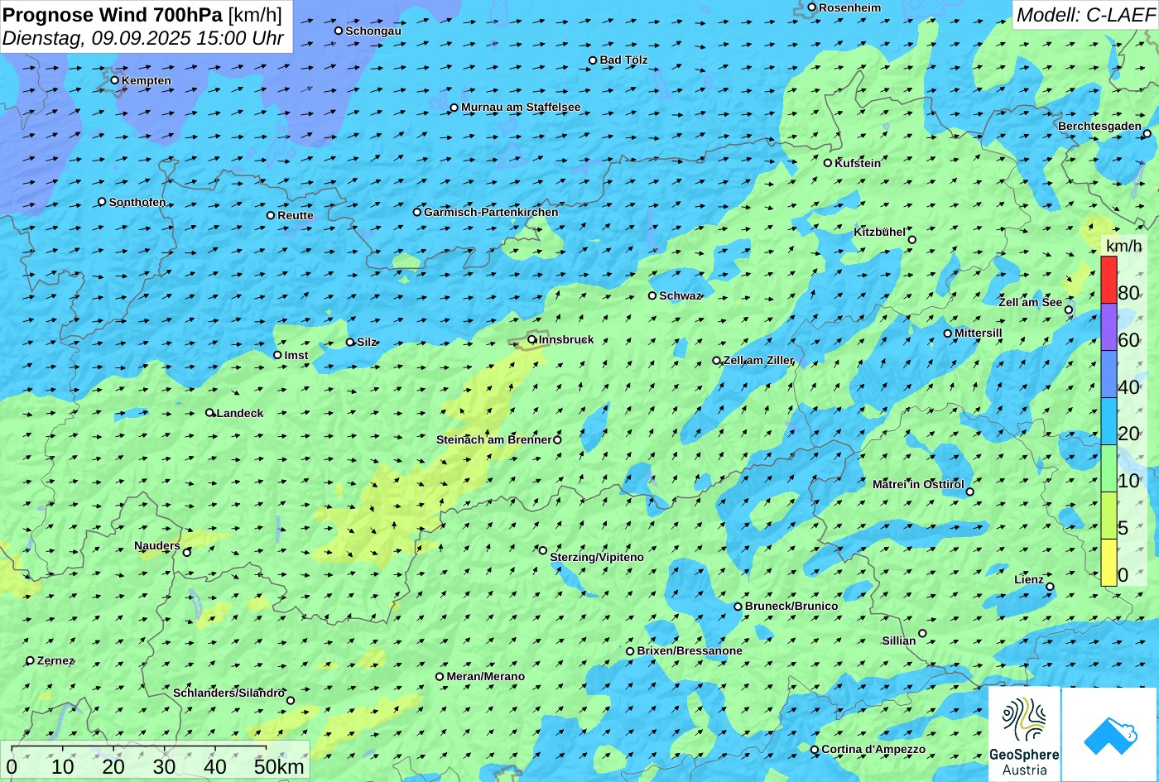
Task: Click the 'Silz' town label
Action: 367,342
